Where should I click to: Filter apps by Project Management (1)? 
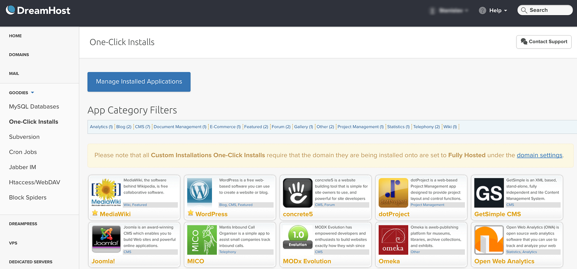click(361, 127)
